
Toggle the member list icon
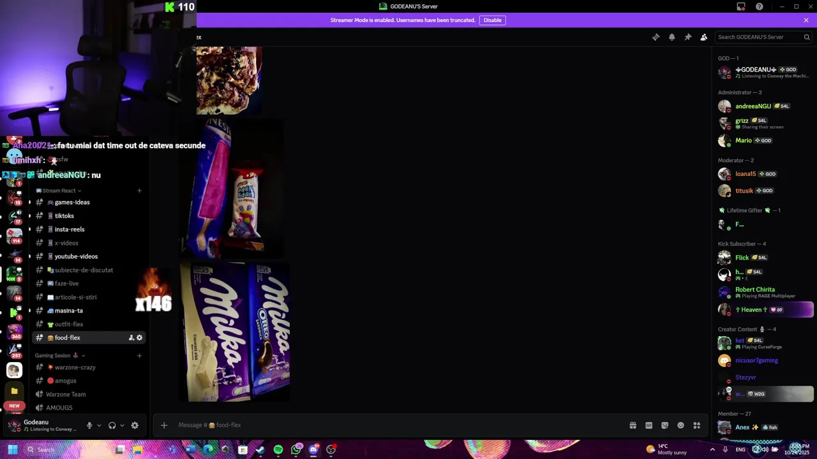[703, 37]
